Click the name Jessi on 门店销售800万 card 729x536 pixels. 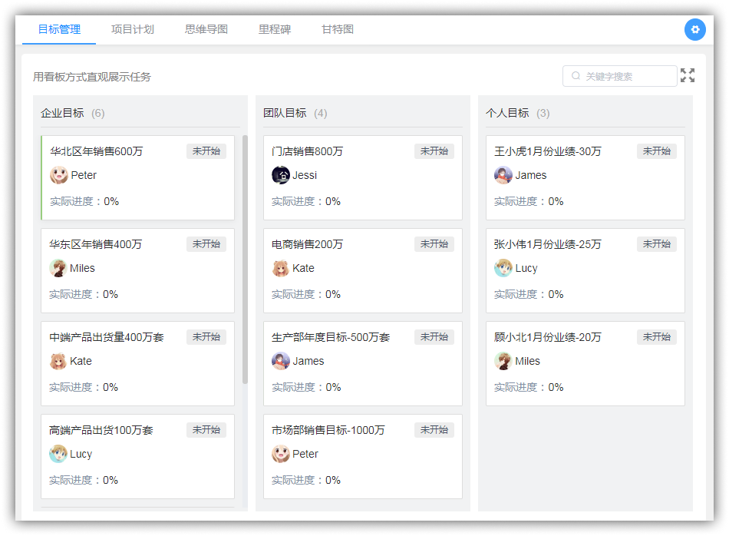click(305, 175)
